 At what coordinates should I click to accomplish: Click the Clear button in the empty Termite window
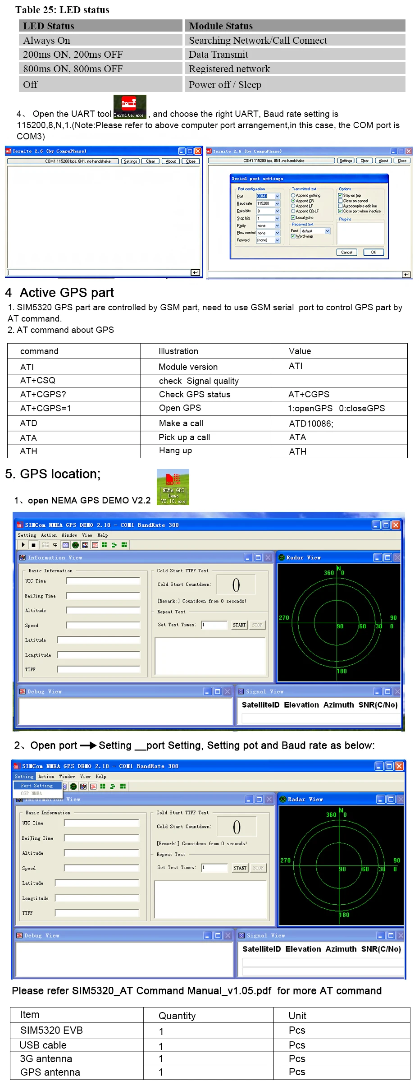pyautogui.click(x=150, y=161)
